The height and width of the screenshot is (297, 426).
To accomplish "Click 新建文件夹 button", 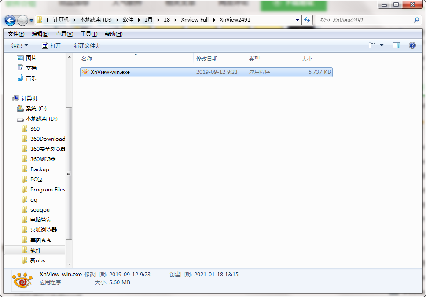I will pos(87,45).
